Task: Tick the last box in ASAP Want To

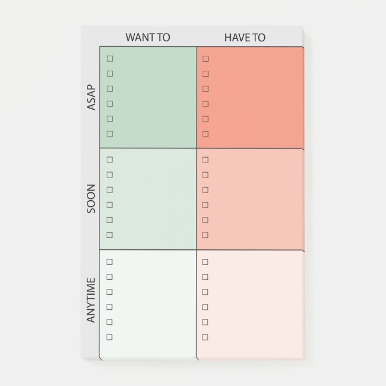Action: (x=110, y=134)
